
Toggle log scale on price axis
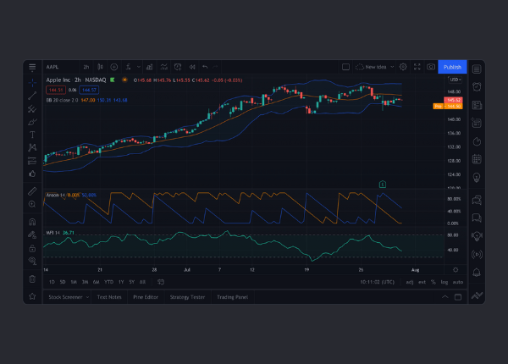click(444, 282)
